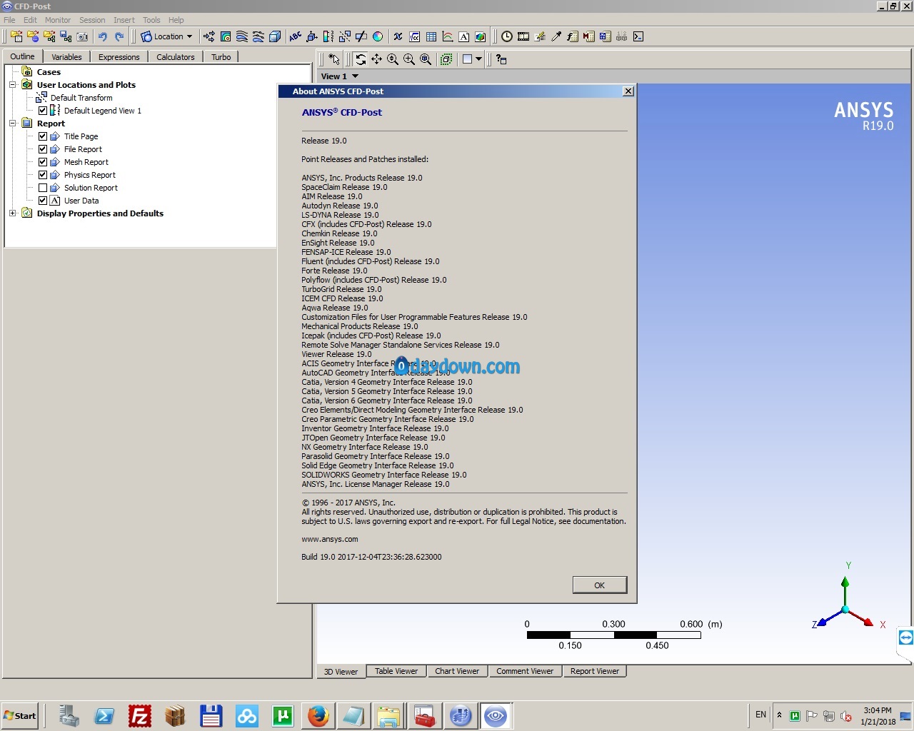Image resolution: width=914 pixels, height=731 pixels.
Task: Uncheck the Title Page report checkbox
Action: click(43, 136)
